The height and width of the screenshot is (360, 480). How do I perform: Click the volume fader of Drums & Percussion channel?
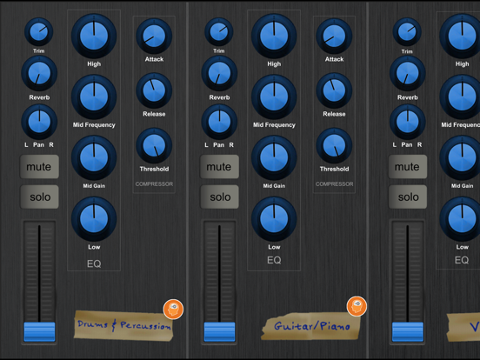39,331
